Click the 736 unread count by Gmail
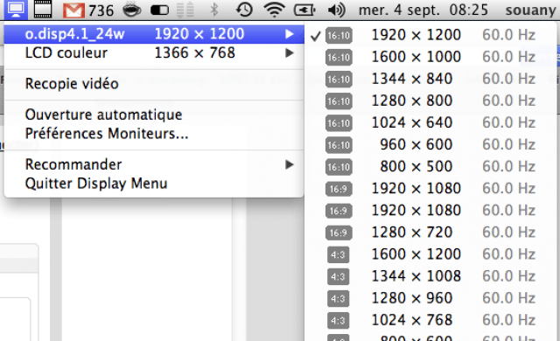Image resolution: width=560 pixels, height=341 pixels. click(101, 10)
